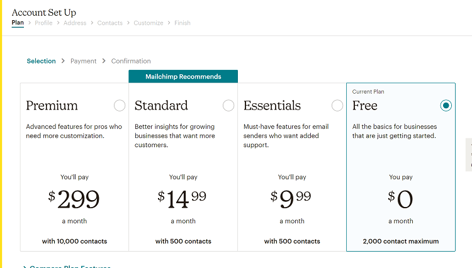This screenshot has height=268, width=472.
Task: Open the Profile setup step
Action: pyautogui.click(x=43, y=23)
